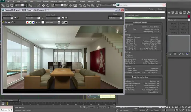Open the MAXScript menu
191x112 pixels.
click(x=91, y=1)
